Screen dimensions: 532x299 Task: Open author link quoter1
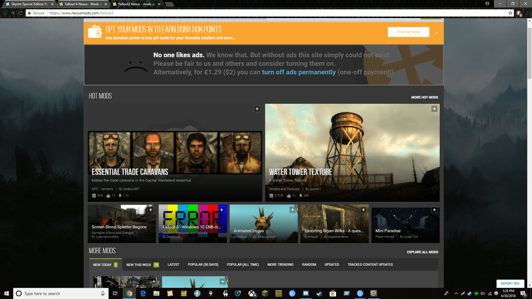click(315, 189)
